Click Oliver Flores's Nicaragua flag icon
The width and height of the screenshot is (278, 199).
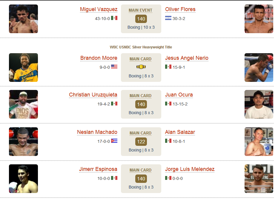point(168,18)
